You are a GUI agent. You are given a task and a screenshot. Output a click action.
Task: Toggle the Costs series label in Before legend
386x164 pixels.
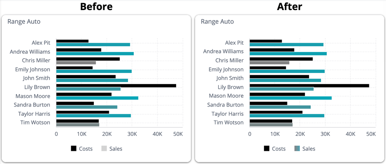coord(86,149)
